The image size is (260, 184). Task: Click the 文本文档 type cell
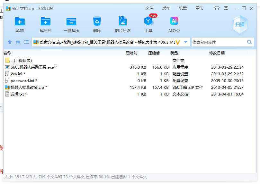tap(180, 94)
